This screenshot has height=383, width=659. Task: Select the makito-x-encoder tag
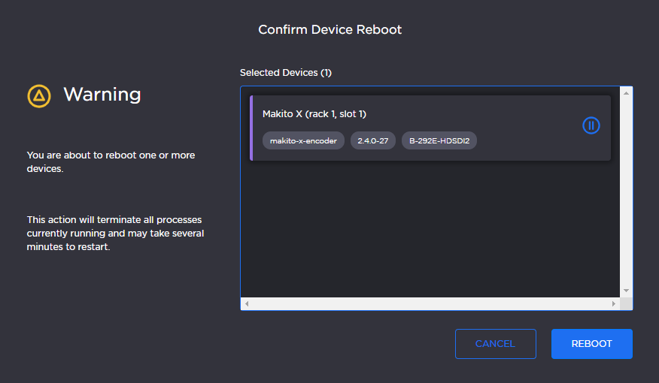coord(303,140)
